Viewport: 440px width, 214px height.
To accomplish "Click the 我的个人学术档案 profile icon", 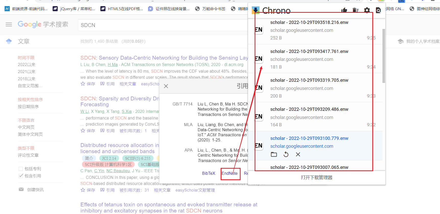I will pyautogui.click(x=400, y=41).
